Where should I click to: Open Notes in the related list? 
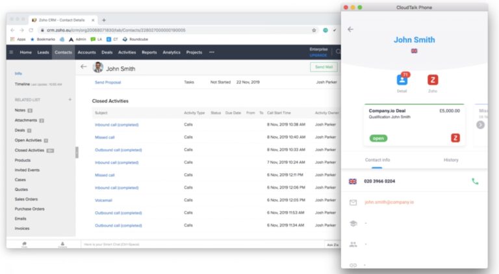[20, 110]
